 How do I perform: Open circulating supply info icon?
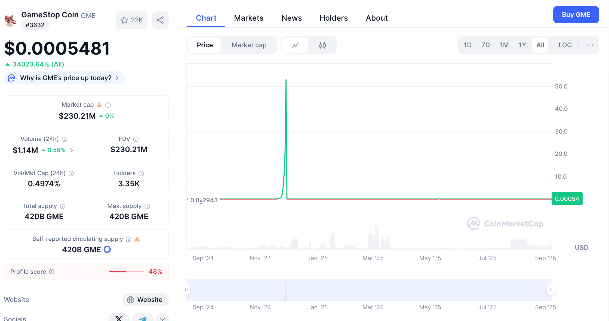(128, 239)
